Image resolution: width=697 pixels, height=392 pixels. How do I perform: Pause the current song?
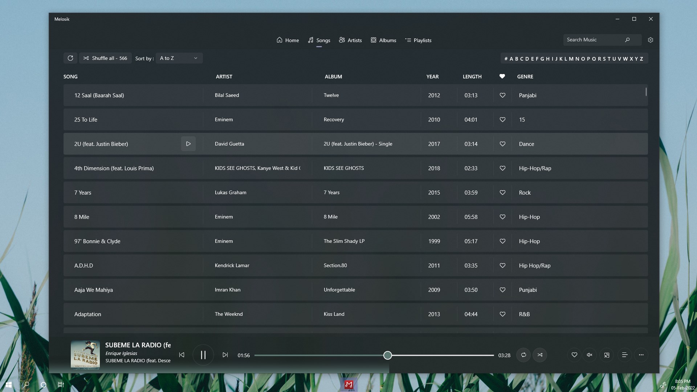pyautogui.click(x=203, y=355)
